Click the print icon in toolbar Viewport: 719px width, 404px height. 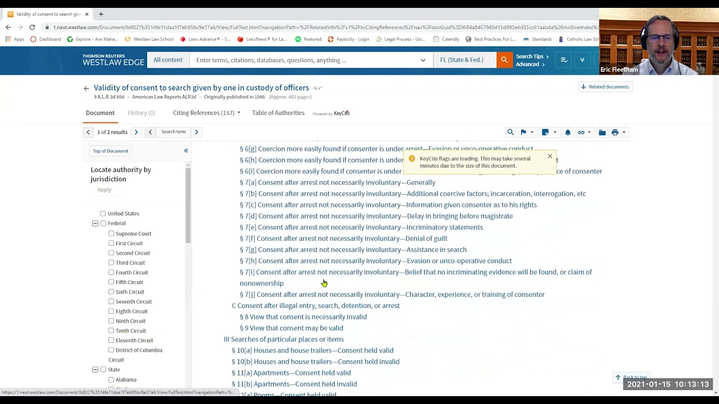pyautogui.click(x=615, y=132)
